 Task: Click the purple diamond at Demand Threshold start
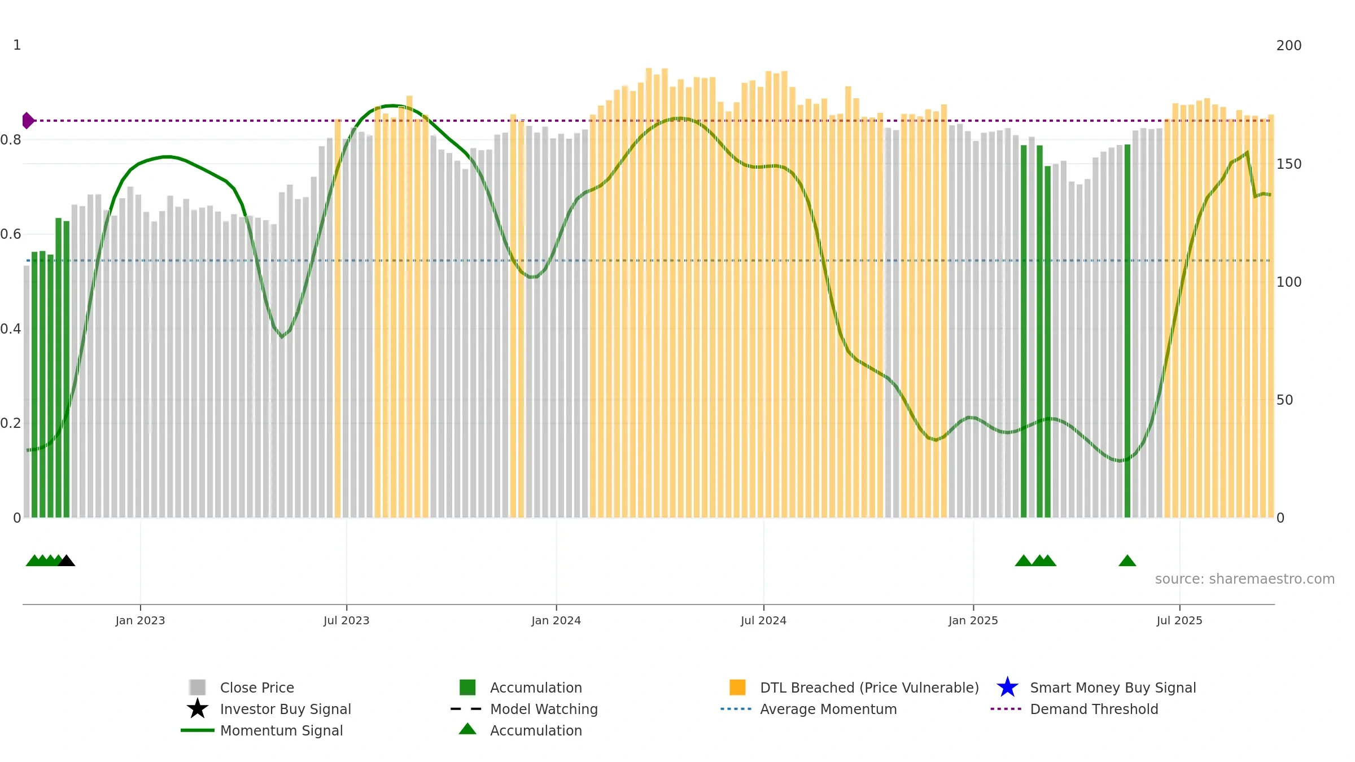click(28, 120)
